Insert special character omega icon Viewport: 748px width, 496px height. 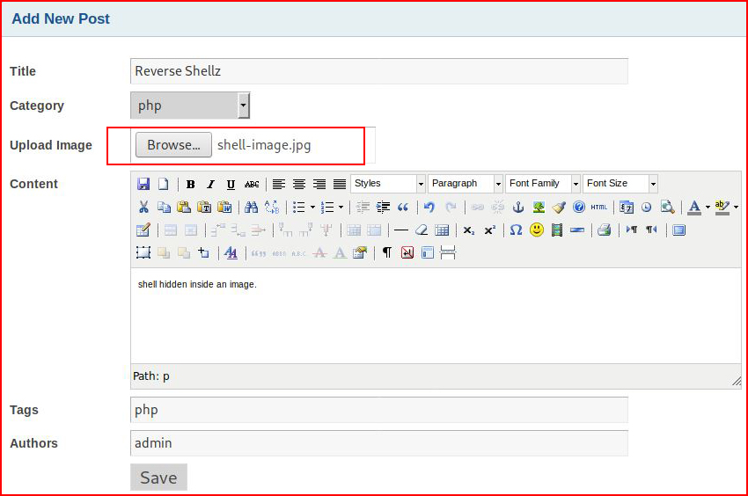[x=517, y=230]
